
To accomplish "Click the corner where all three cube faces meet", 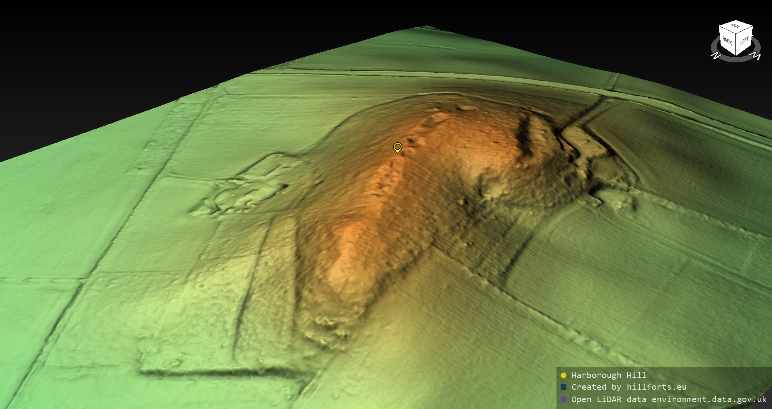I will coord(736,33).
